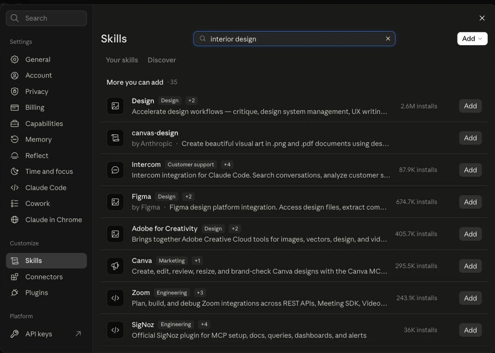The image size is (495, 353).
Task: Click the "36K installs" text
Action: pyautogui.click(x=420, y=330)
